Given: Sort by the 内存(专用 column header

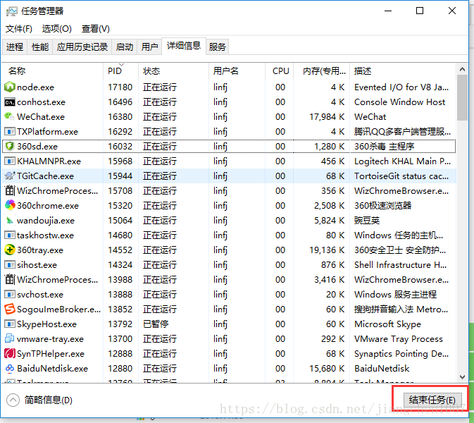Looking at the screenshot, I should (322, 71).
